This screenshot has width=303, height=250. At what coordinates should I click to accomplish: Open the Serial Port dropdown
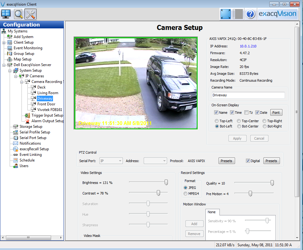[x=111, y=161]
